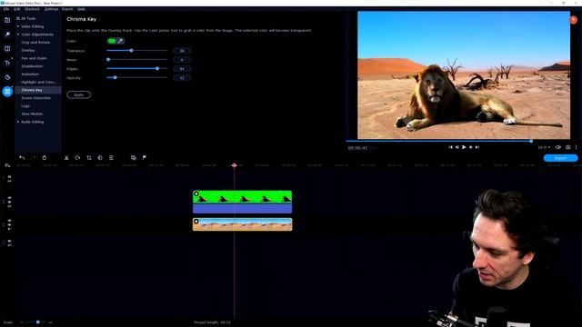Activate the Crop tool icon
The width and height of the screenshot is (582, 327).
pyautogui.click(x=89, y=157)
